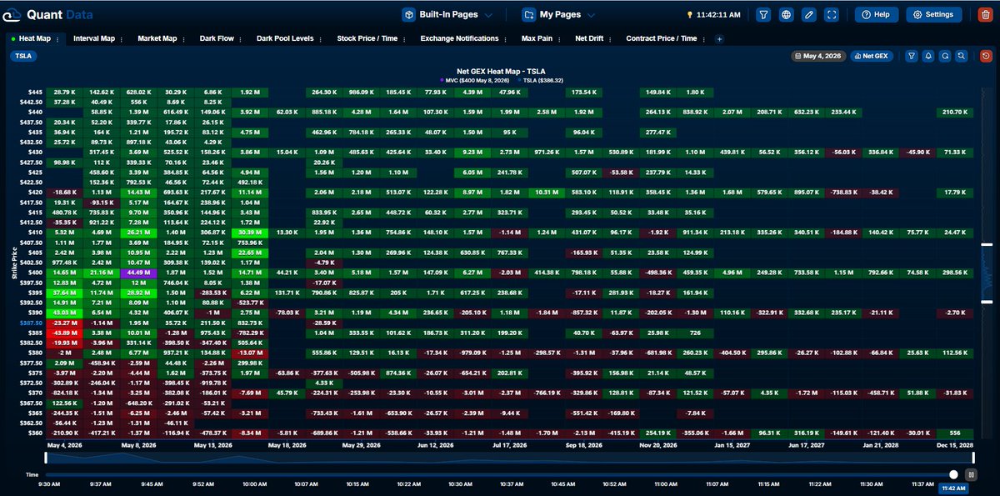
Task: Click the -13.07 M cell at $380
Action: 249,352
